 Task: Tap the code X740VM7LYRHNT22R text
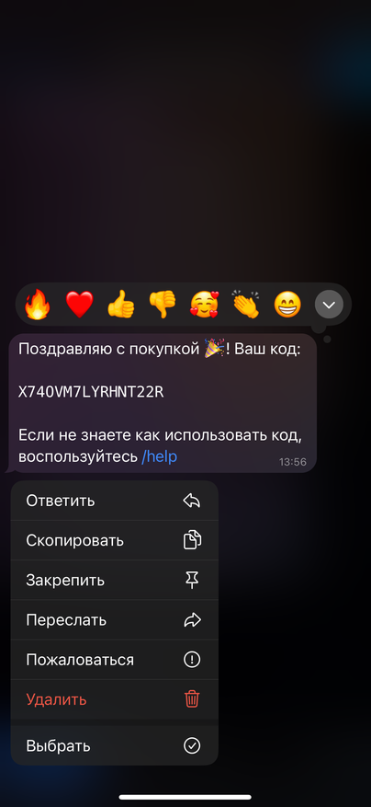91,392
